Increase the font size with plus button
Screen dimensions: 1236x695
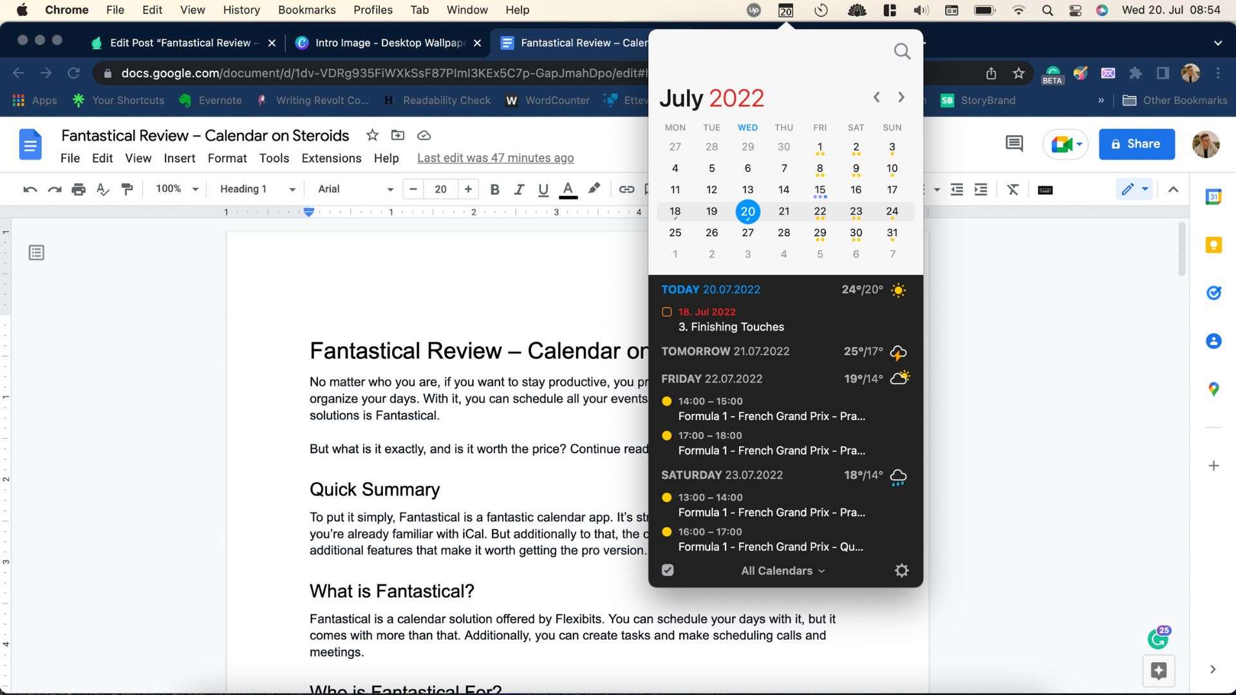(x=468, y=189)
